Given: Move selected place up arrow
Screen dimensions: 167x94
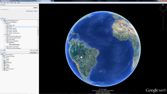Looking at the screenshot, I should point(31,50).
